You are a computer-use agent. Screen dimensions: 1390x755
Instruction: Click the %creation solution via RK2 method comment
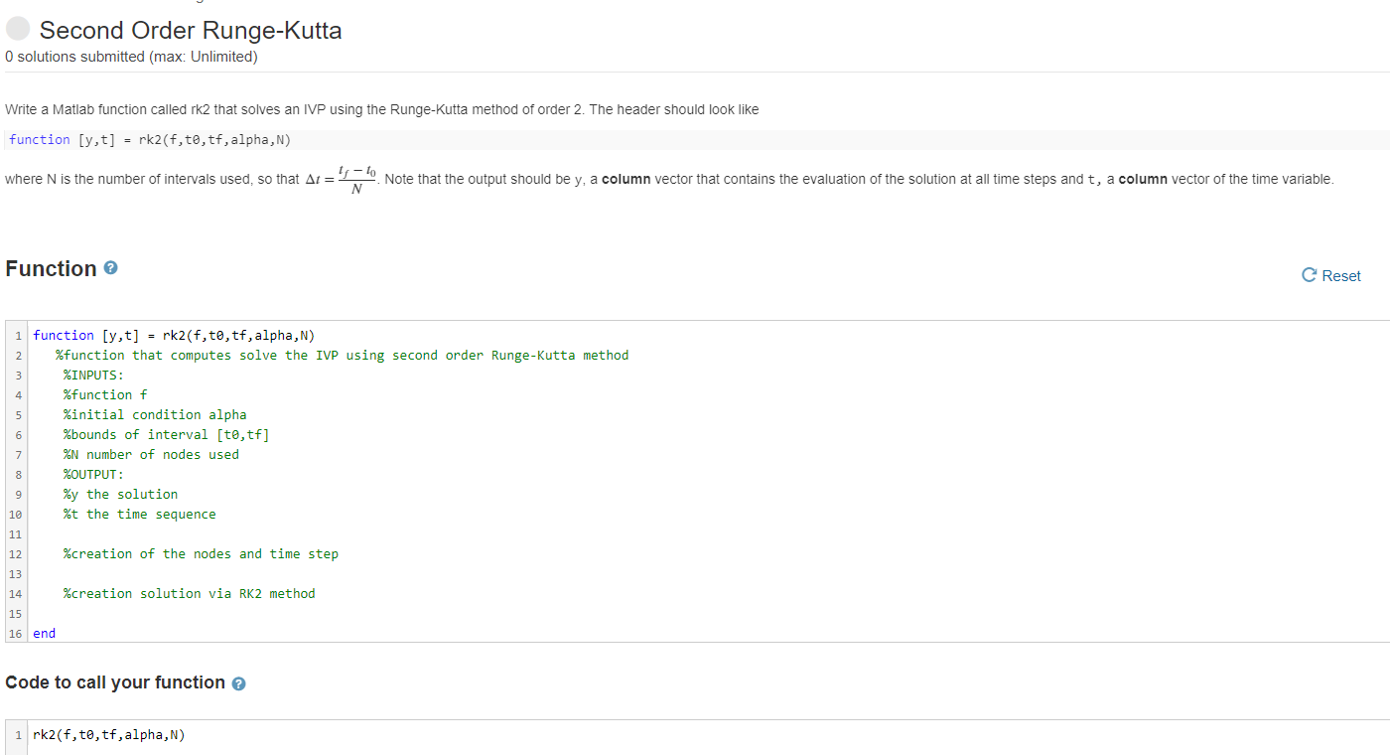pyautogui.click(x=189, y=593)
